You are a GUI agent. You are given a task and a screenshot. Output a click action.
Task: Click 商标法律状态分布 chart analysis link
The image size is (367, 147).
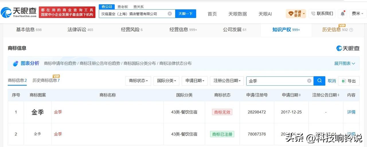[x=175, y=63]
